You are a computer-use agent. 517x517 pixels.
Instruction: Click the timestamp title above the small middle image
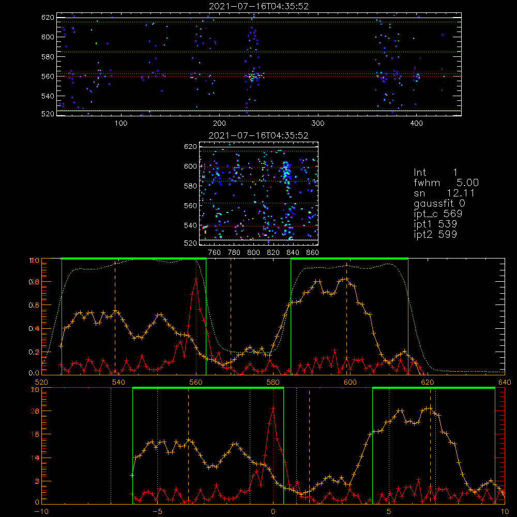258,135
